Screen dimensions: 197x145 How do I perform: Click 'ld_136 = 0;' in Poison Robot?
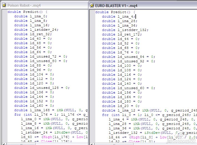pos(42,92)
